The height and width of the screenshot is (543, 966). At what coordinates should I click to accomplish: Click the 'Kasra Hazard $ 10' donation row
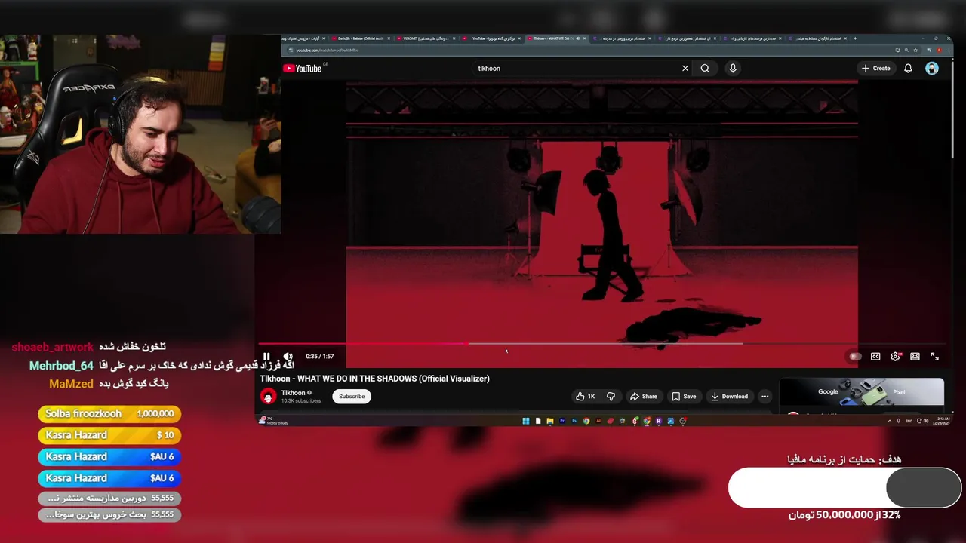(x=109, y=435)
